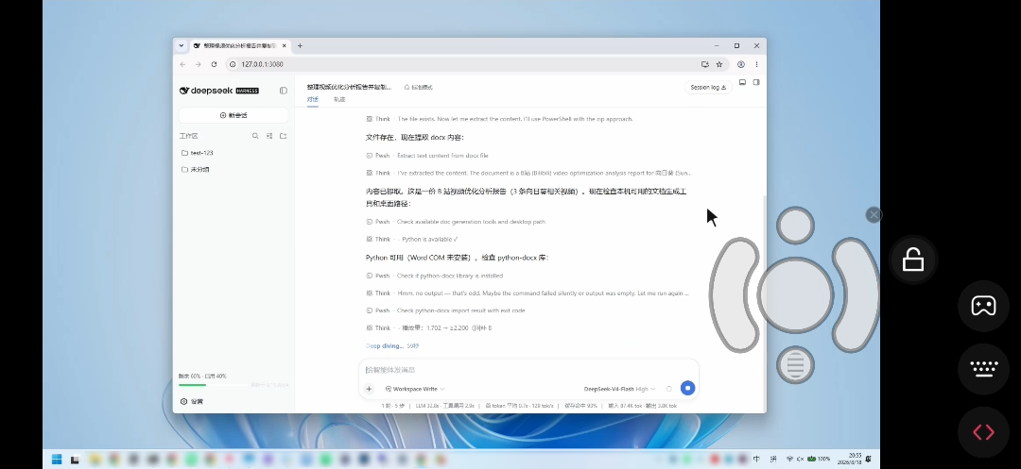Toggle the right side panel layout icon
Screen dimensions: 1021x469
point(756,82)
